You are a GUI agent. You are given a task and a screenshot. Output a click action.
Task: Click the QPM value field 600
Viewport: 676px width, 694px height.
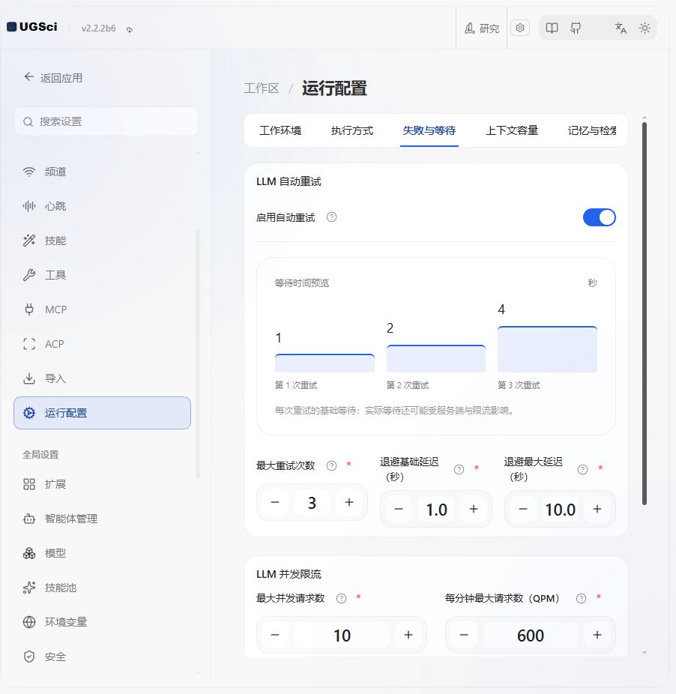pos(531,635)
